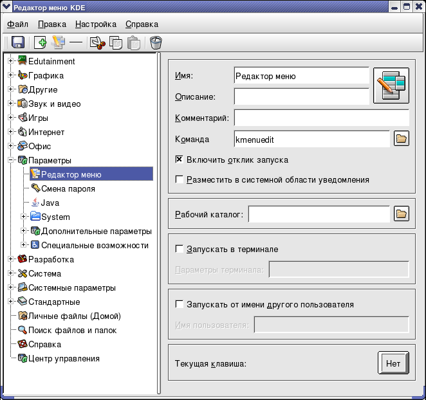Expand the Дополнительные параметры subfolder

click(x=24, y=231)
